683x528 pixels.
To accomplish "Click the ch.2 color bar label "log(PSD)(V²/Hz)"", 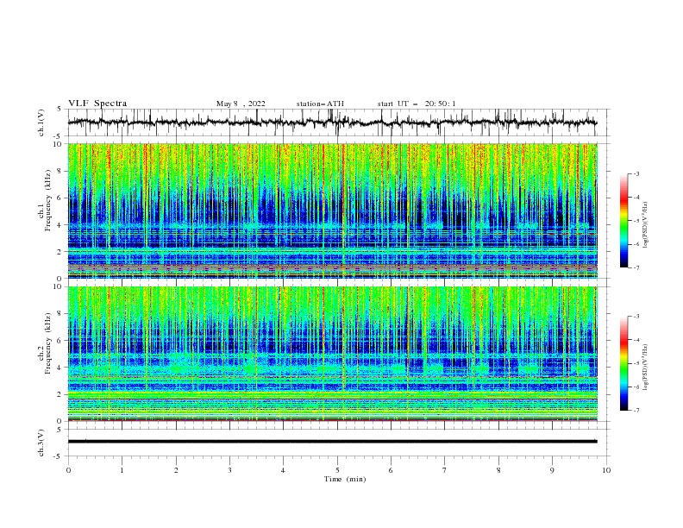I will (645, 368).
